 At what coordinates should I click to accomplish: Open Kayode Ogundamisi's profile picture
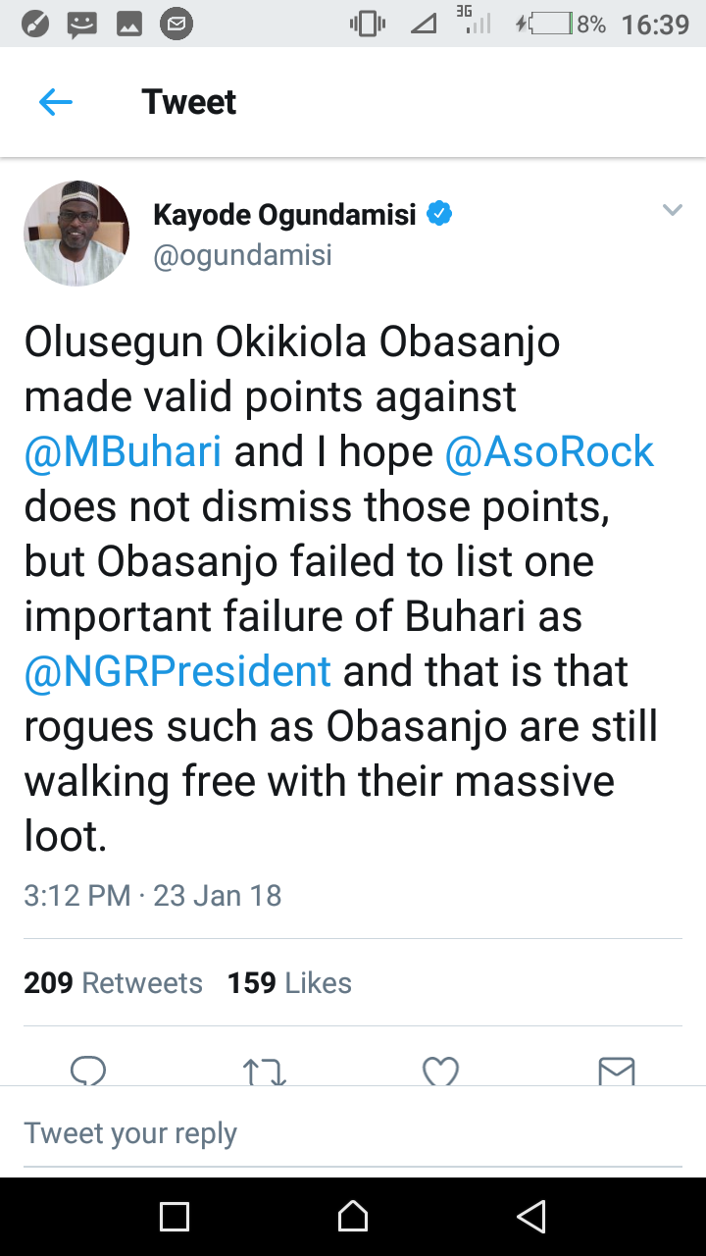pyautogui.click(x=76, y=234)
